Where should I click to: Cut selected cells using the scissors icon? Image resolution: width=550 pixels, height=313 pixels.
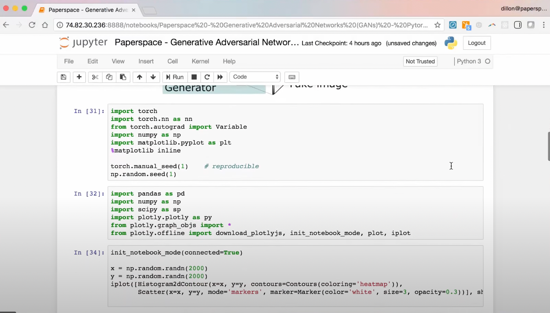[x=95, y=77]
